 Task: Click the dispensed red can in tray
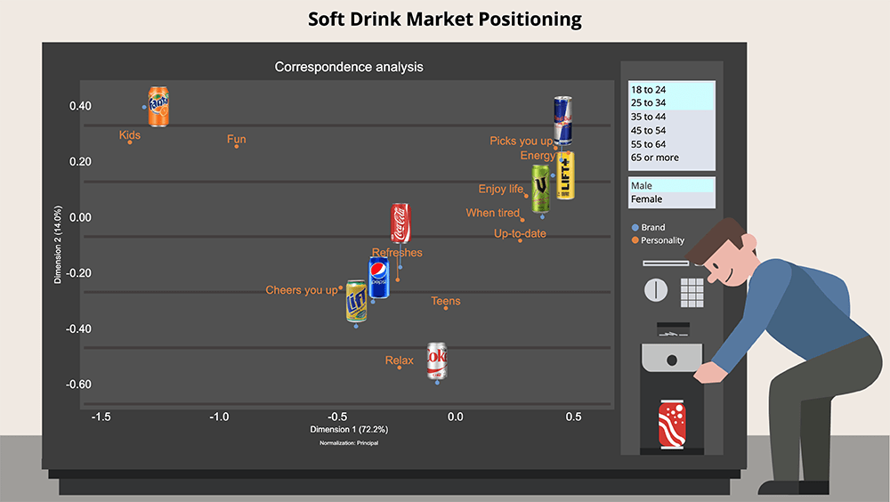(x=672, y=425)
